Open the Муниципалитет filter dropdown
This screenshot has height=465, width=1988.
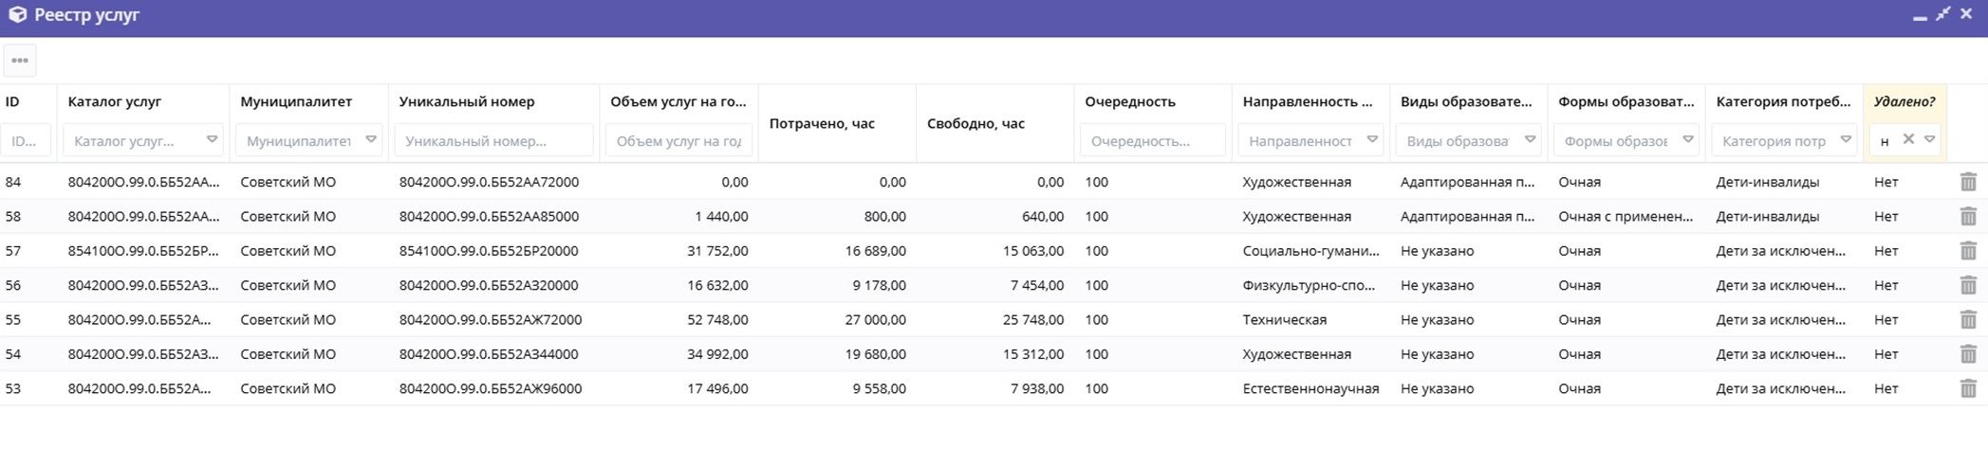tap(370, 140)
